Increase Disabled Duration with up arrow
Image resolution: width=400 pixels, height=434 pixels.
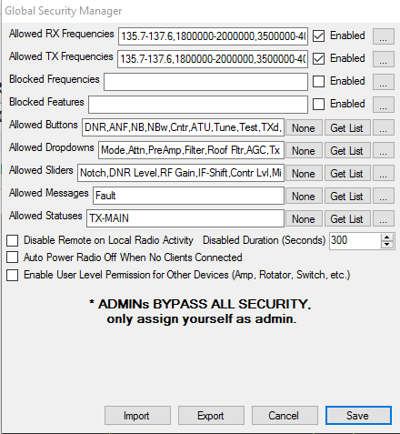coord(387,237)
